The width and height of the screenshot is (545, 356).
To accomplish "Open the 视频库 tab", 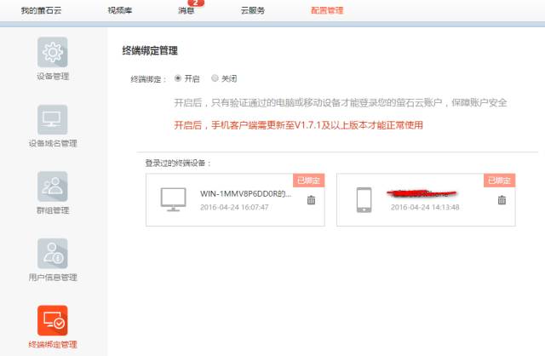I will tap(120, 11).
